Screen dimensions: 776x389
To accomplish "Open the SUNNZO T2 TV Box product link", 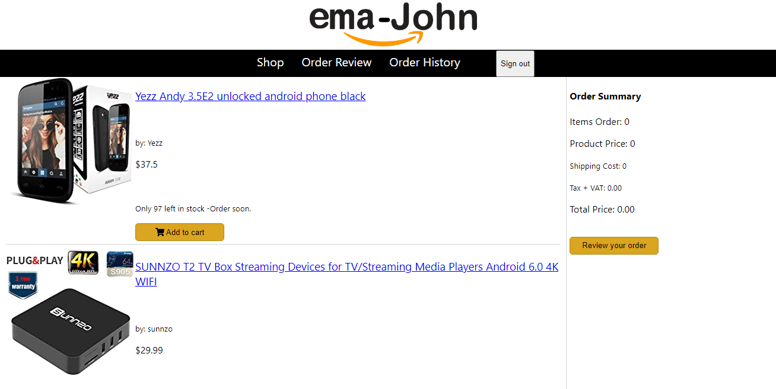I will coord(347,274).
